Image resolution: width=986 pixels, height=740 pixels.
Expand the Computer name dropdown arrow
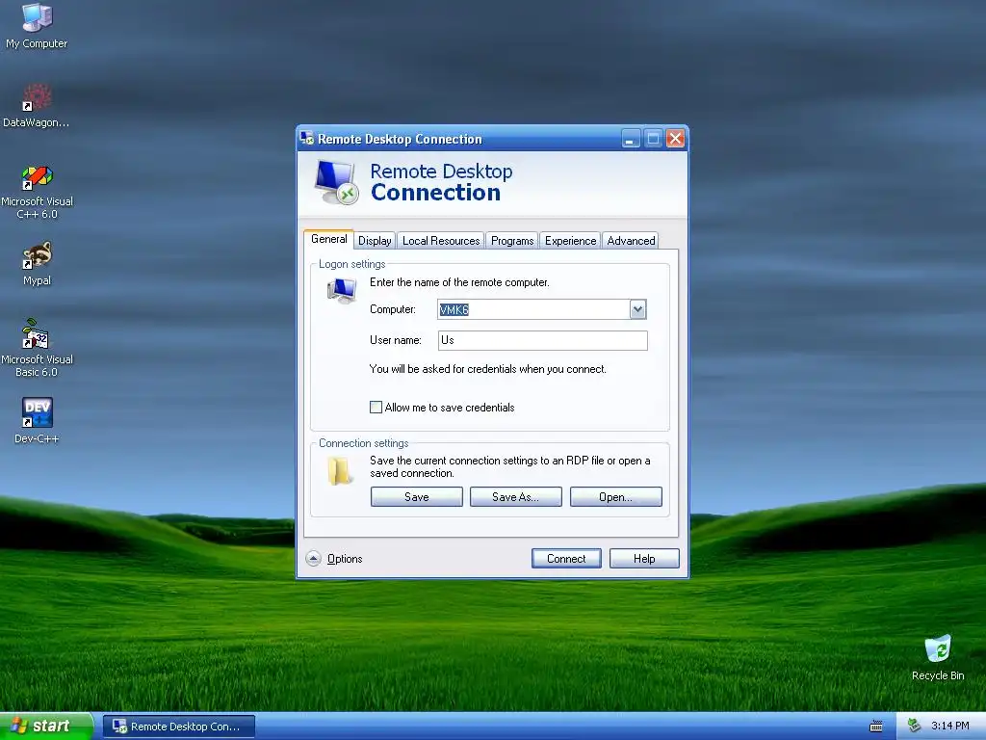(637, 309)
